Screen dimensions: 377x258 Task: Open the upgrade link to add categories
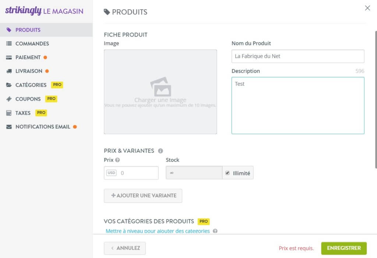(x=158, y=231)
